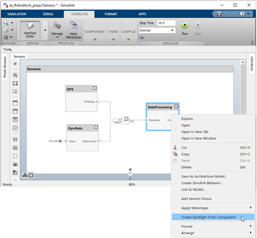
Task: Switch to the FORMAT tab
Action: [x=111, y=14]
